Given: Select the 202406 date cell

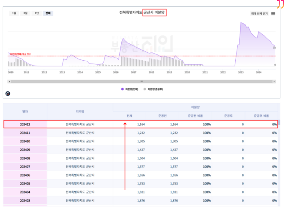Looking at the screenshot, I should tap(25, 175).
